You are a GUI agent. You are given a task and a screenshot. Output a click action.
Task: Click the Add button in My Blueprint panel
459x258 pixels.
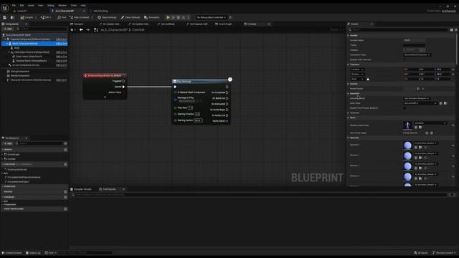(x=8, y=143)
